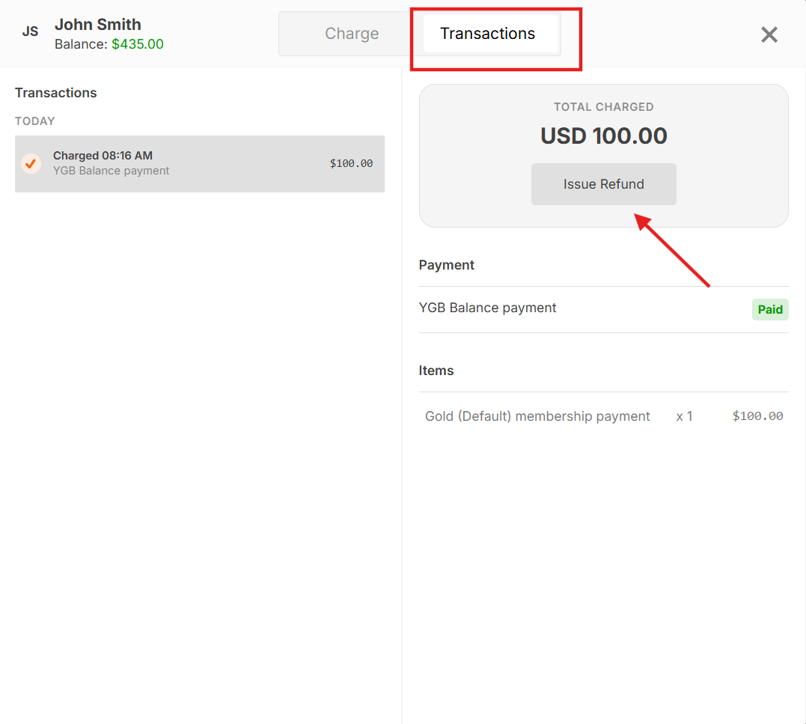The image size is (806, 724).
Task: Select the Charged 08:16 AM transaction row
Action: 200,163
